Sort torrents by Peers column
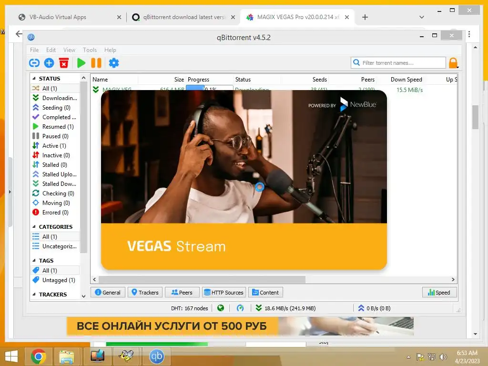The height and width of the screenshot is (366, 488). click(x=367, y=80)
